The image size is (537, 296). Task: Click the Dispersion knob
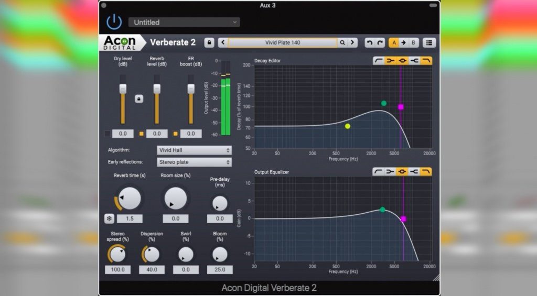pyautogui.click(x=152, y=255)
